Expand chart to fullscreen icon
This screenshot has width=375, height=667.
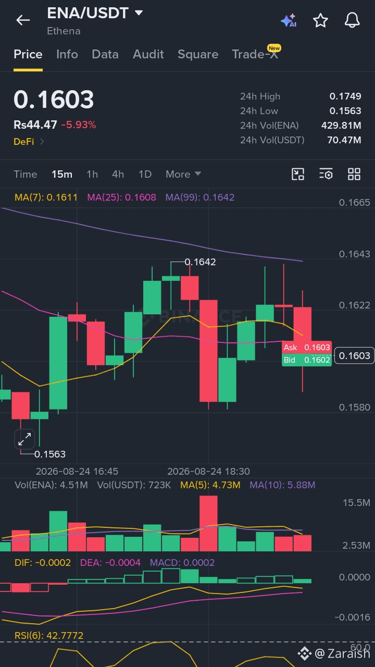[x=24, y=439]
